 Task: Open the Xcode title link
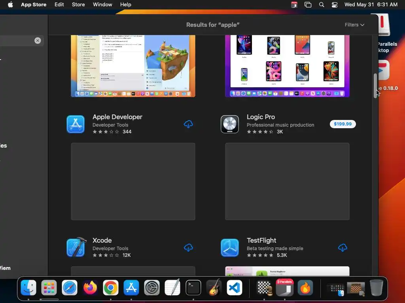pyautogui.click(x=102, y=240)
